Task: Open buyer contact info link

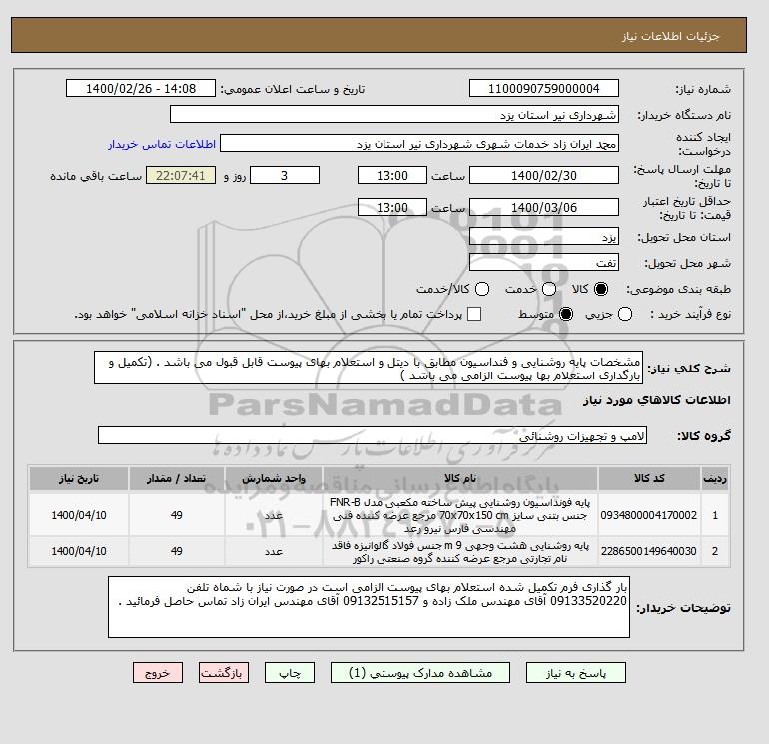Action: pyautogui.click(x=162, y=144)
